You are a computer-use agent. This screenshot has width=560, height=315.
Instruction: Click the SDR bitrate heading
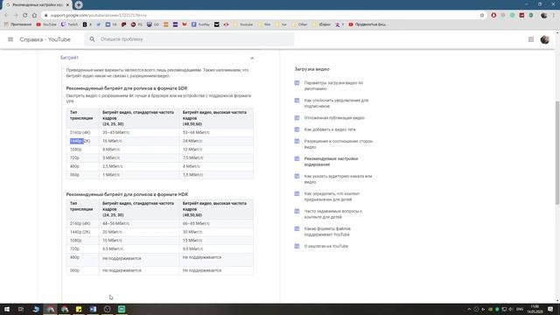[x=126, y=88]
